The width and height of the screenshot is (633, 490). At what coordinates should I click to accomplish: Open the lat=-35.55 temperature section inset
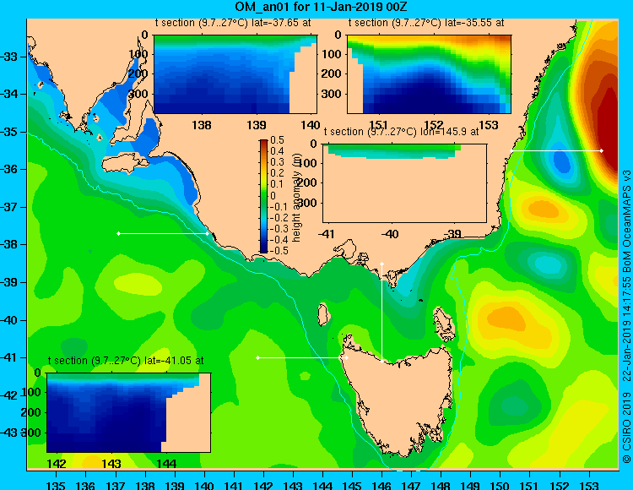429,74
